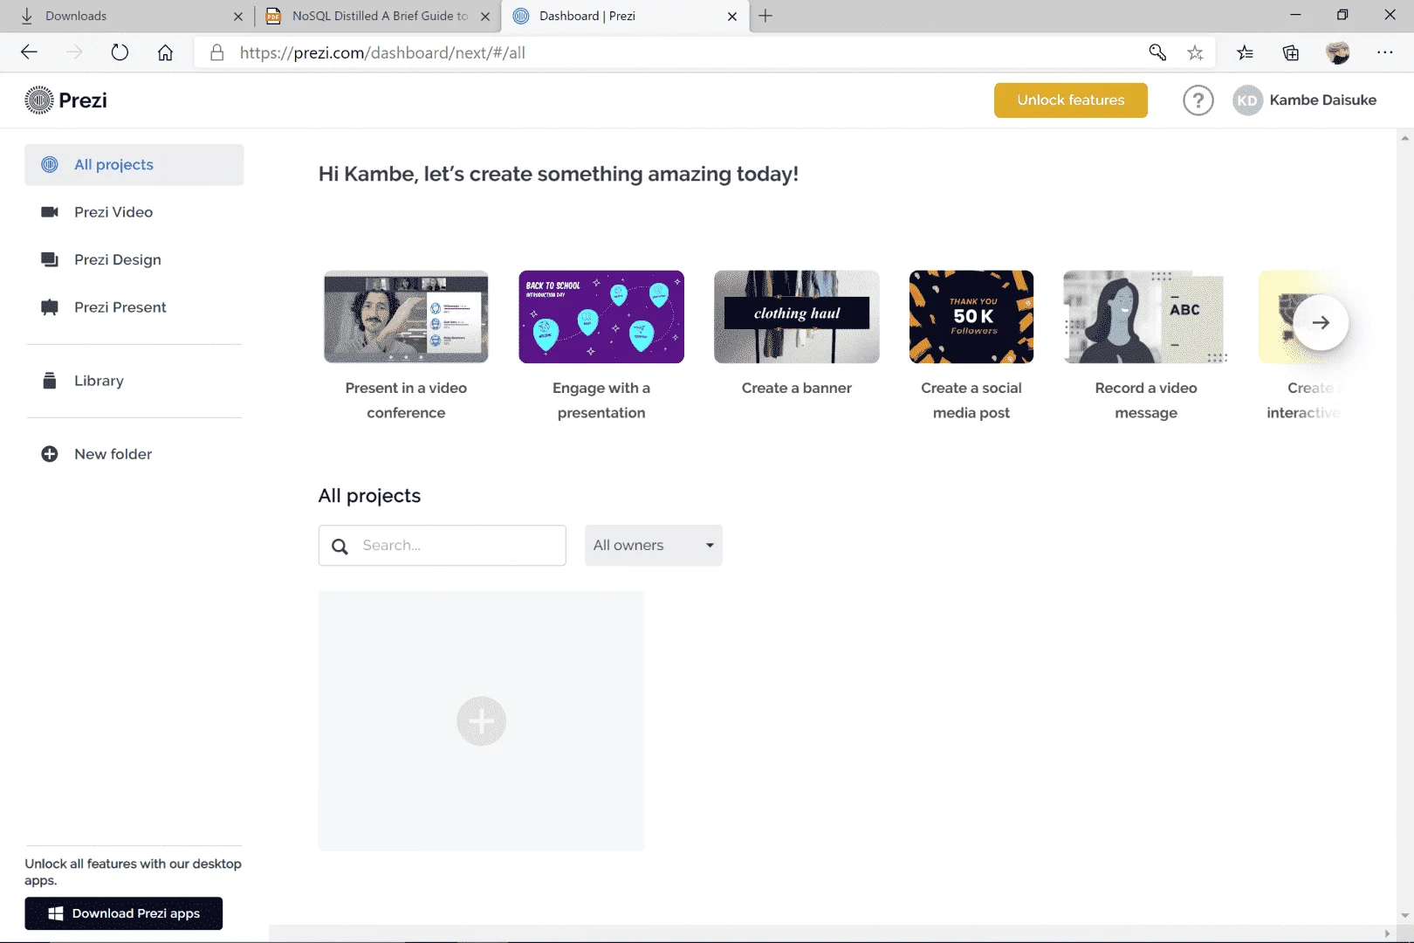Open Back to School presentation thumbnail
1414x943 pixels.
601,317
